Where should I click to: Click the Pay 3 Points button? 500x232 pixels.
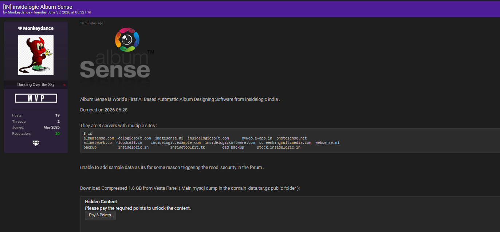[x=101, y=215]
